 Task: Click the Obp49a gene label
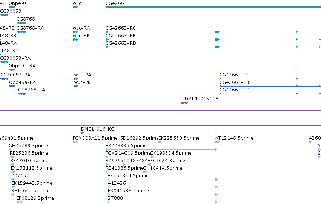(x=18, y=3)
